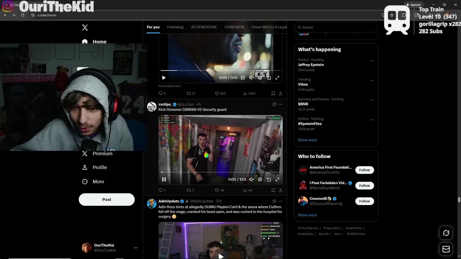Open settings gear on Xbox video
The width and height of the screenshot is (461, 259).
click(260, 78)
